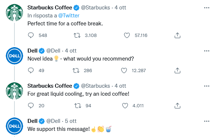Open Starbucks profile avatar on first tweet

pos(14,13)
